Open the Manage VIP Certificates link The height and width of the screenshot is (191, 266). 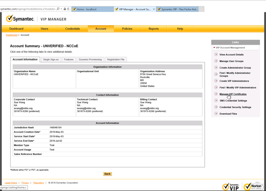233,94
